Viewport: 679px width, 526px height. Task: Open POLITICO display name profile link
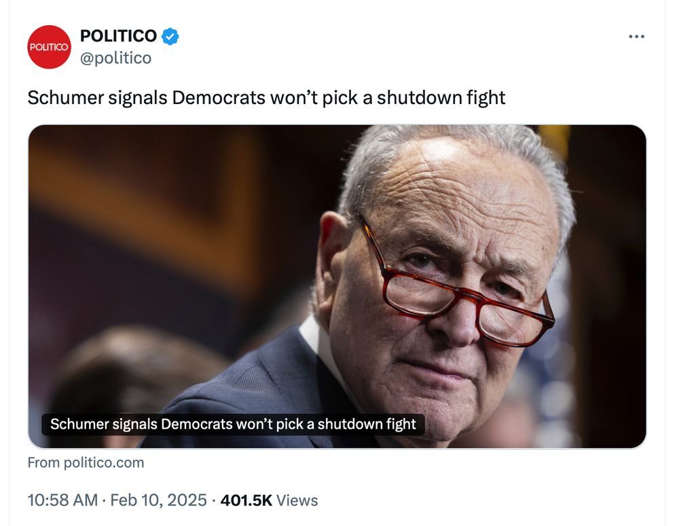(x=118, y=36)
